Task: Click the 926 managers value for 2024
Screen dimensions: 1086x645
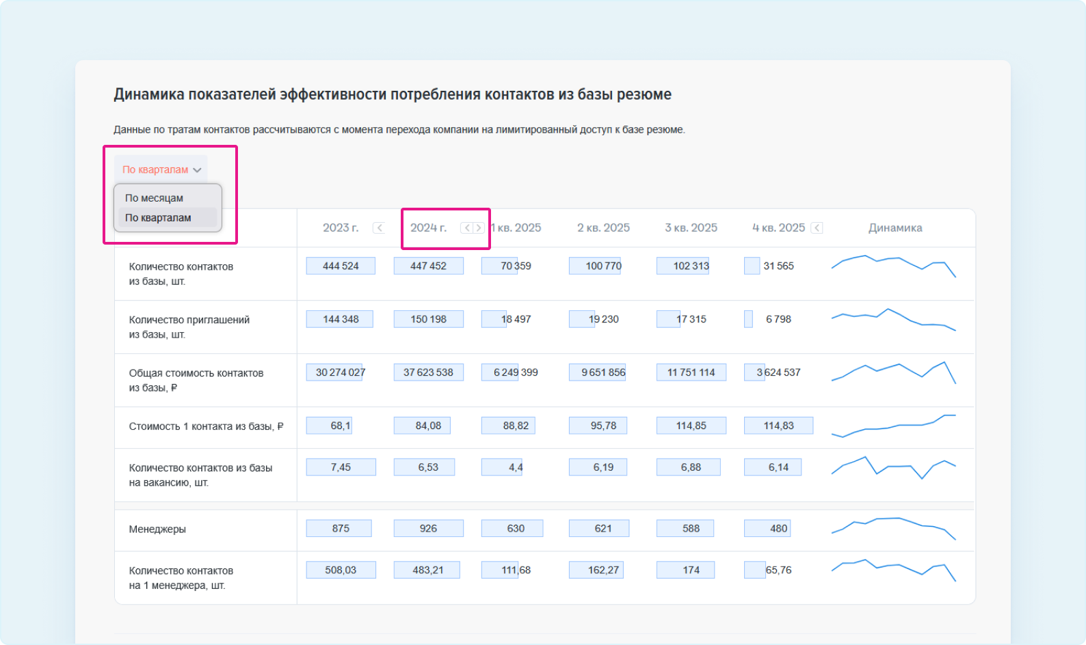Action: coord(428,528)
